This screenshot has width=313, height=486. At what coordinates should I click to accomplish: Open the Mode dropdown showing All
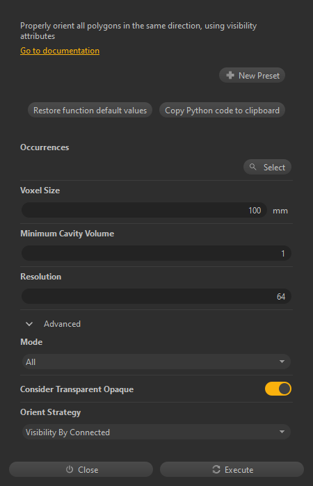(156, 362)
